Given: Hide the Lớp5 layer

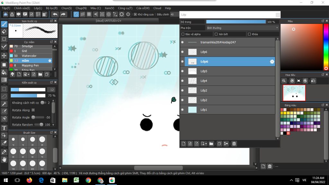Looking at the screenshot, I should (182, 71).
